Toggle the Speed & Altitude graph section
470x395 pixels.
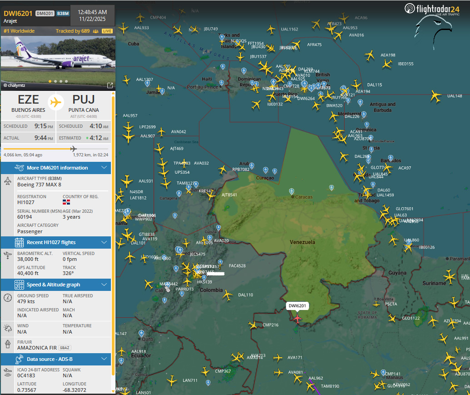click(56, 285)
